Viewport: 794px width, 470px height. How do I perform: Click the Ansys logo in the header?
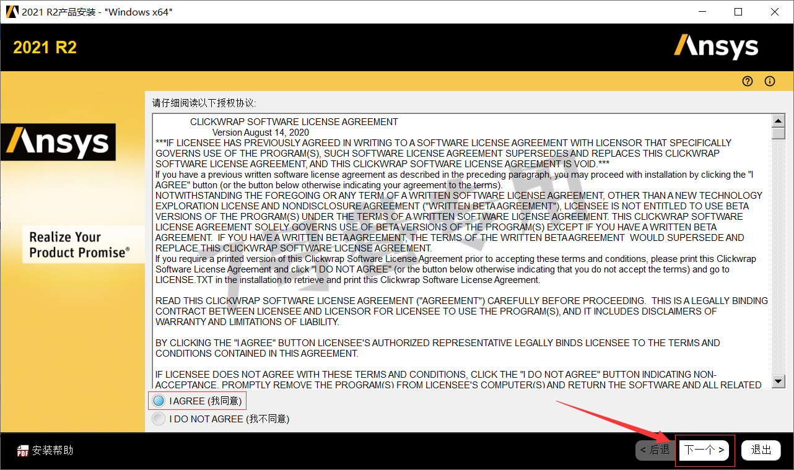(x=716, y=47)
